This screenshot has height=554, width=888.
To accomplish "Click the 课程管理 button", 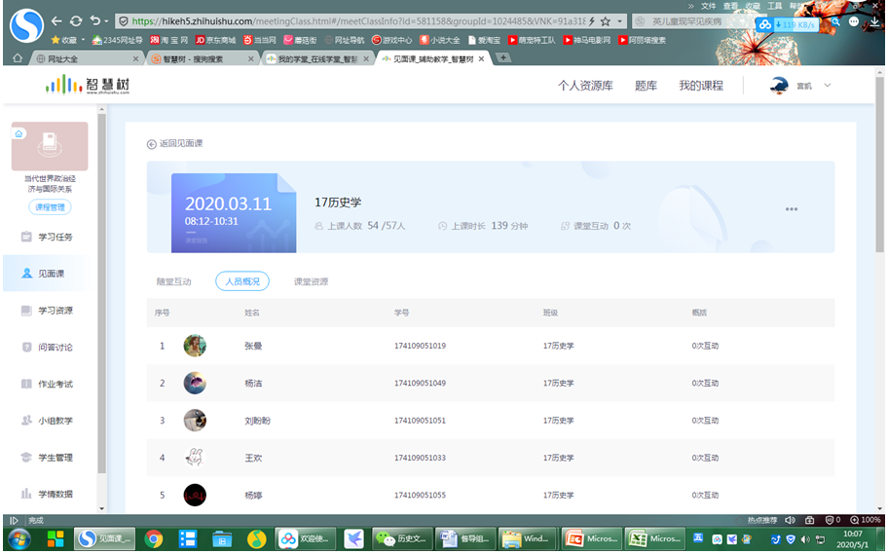I will [50, 207].
